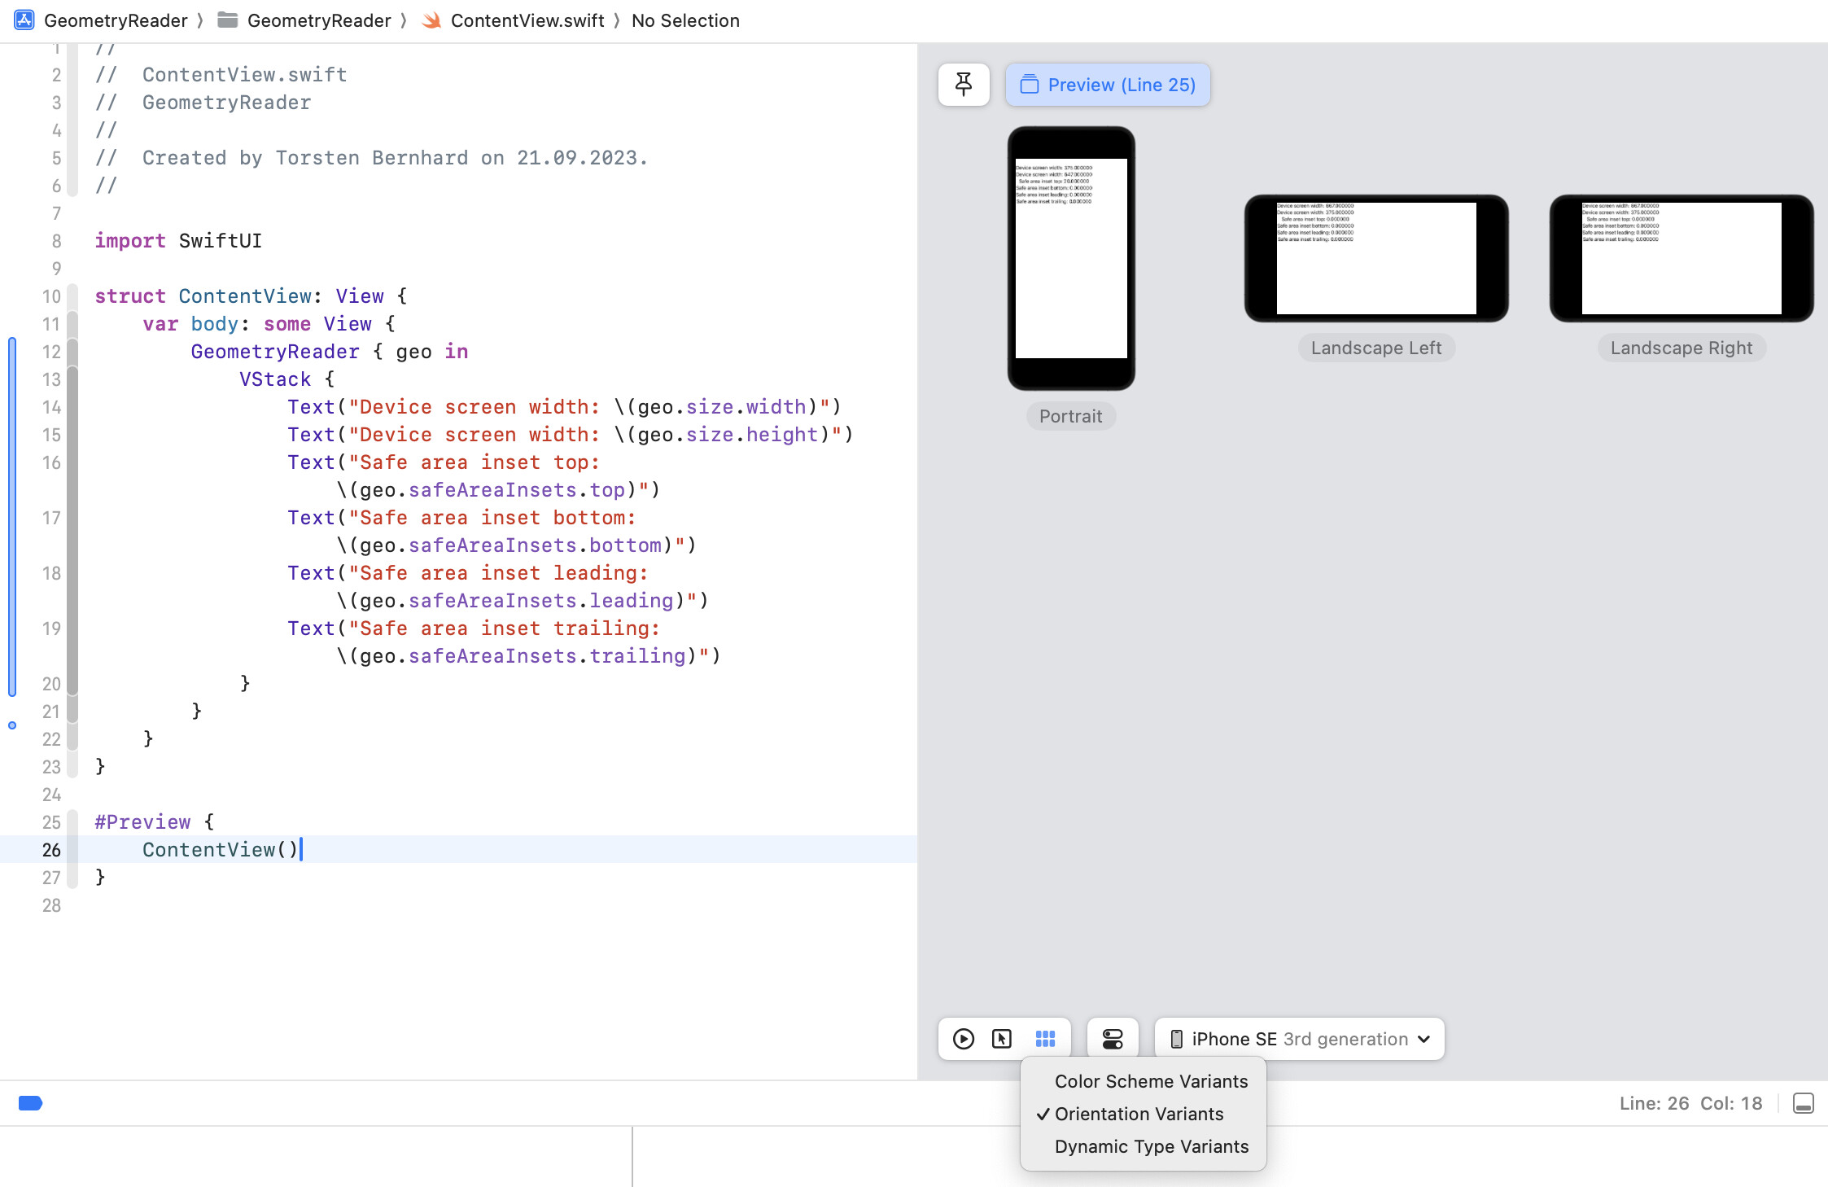1828x1187 pixels.
Task: Click the folder icon in jump bar
Action: [228, 20]
